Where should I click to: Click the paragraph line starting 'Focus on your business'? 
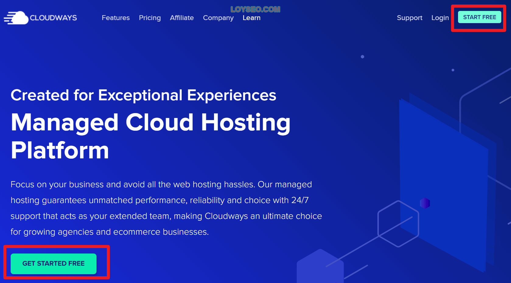161,185
